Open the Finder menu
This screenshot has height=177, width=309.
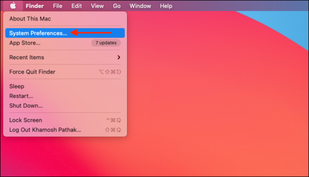tap(35, 6)
